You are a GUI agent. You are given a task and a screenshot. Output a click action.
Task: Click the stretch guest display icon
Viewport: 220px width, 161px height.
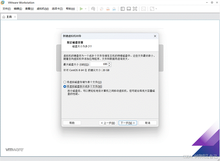pos(152,9)
